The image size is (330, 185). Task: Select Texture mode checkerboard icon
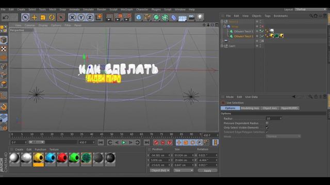point(4,49)
